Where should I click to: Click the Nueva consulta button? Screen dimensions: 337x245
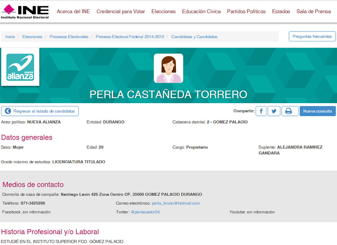(x=318, y=111)
